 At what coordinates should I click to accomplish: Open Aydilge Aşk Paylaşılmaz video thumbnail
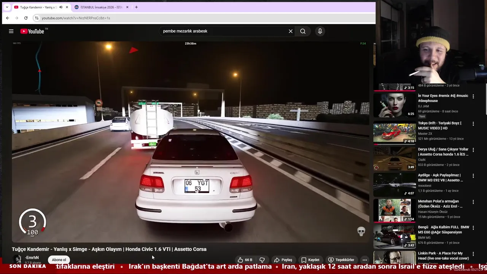click(395, 185)
